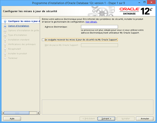Click the Installation standard step
Viewport: 157px width, 123px height.
(19, 40)
